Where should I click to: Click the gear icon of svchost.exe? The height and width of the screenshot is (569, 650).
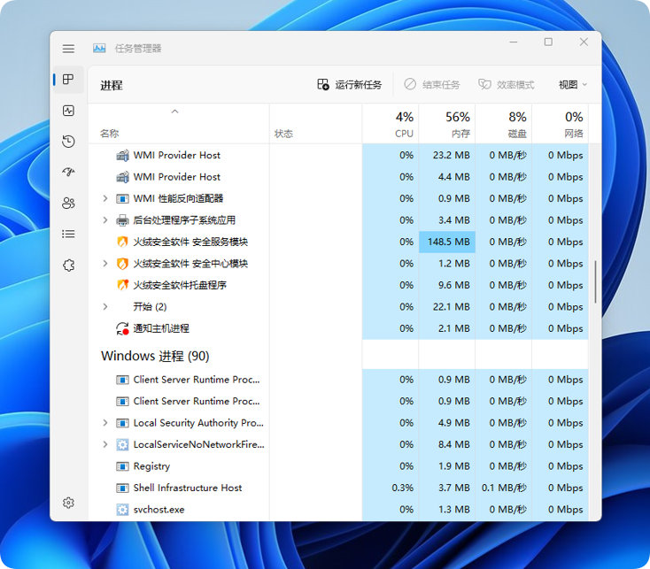pyautogui.click(x=122, y=510)
